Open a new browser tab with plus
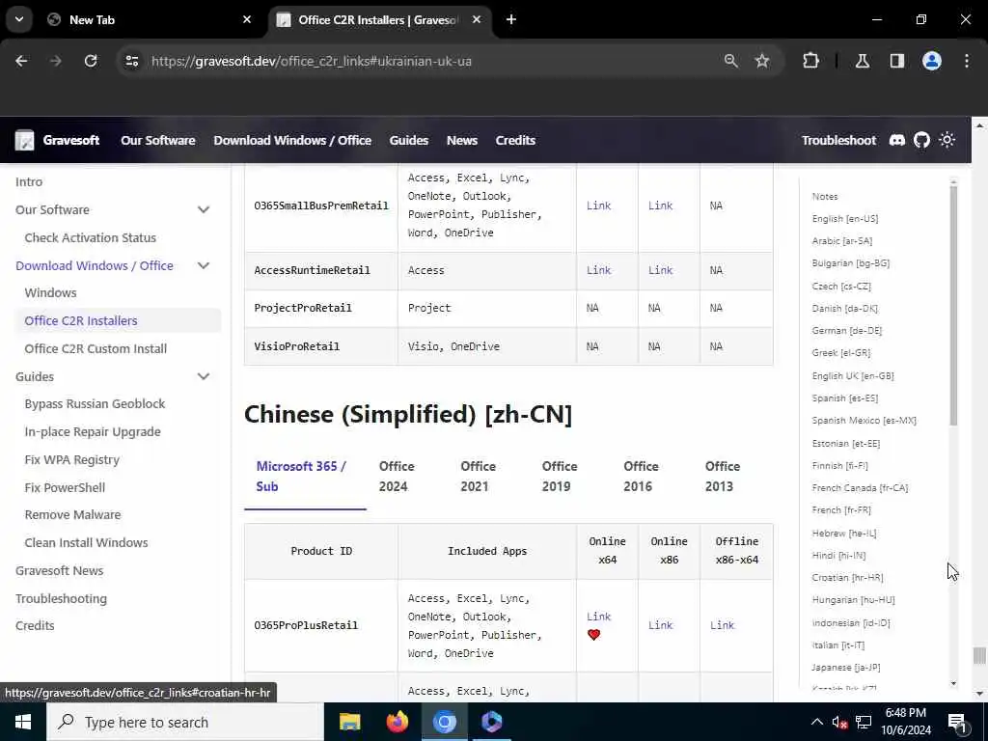Image resolution: width=988 pixels, height=741 pixels. pyautogui.click(x=511, y=19)
